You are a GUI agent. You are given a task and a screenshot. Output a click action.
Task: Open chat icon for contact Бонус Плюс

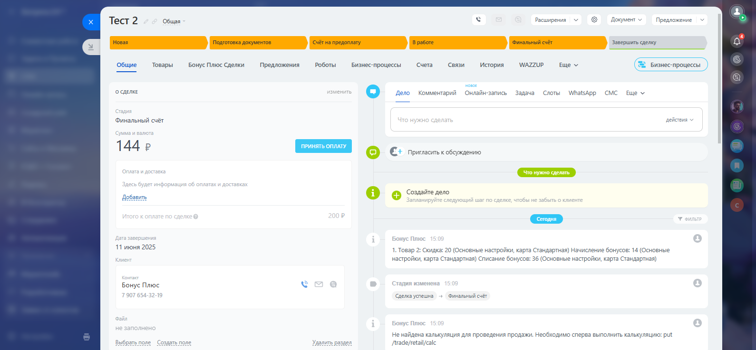[x=333, y=284]
